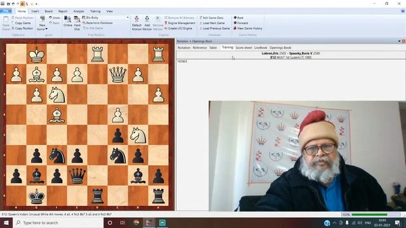Start the Default Kibitzer engine

click(136, 23)
